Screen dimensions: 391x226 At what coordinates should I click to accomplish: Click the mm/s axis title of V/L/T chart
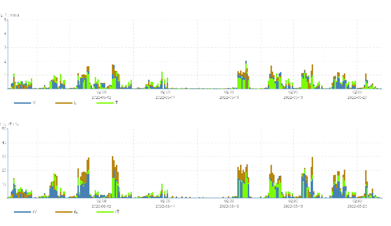pyautogui.click(x=10, y=15)
